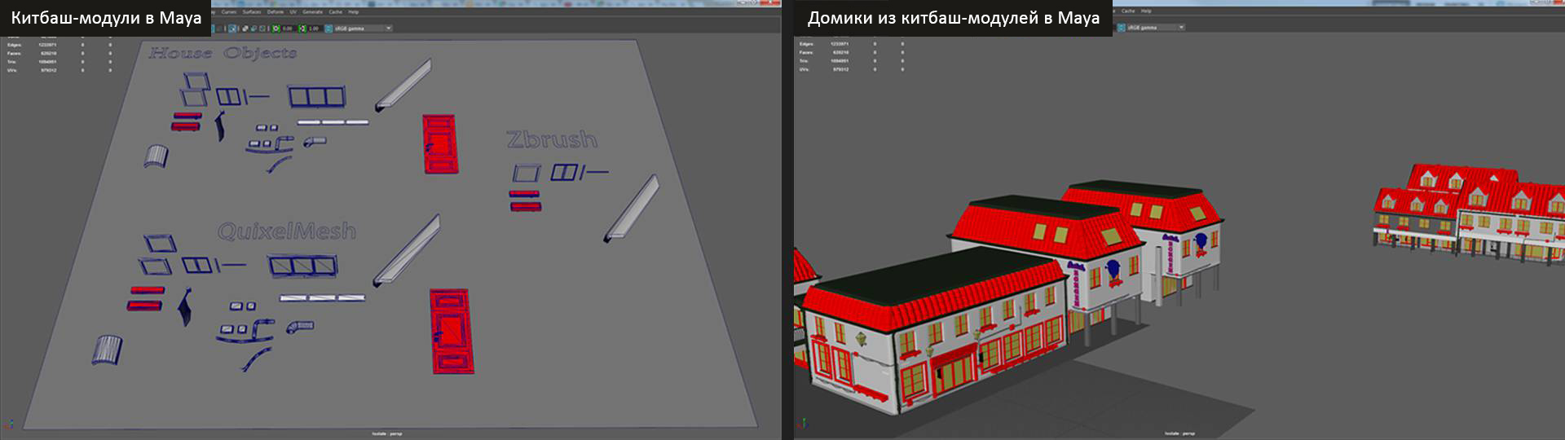The image size is (1565, 440).
Task: Click the highlighted viewport toolbar icon in left window
Action: coord(232,29)
